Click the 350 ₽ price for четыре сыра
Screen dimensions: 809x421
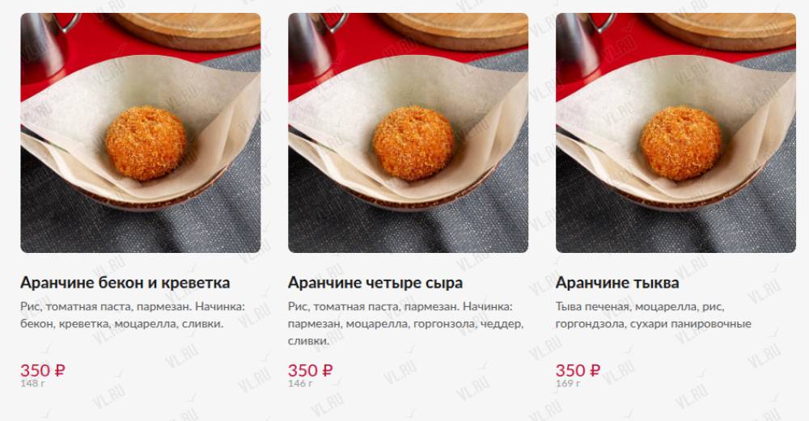pos(310,370)
